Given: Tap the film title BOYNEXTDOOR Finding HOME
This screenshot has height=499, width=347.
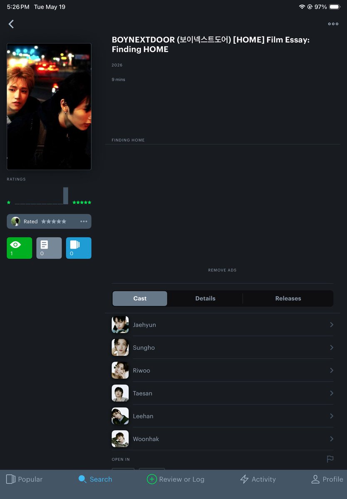Looking at the screenshot, I should click(211, 44).
